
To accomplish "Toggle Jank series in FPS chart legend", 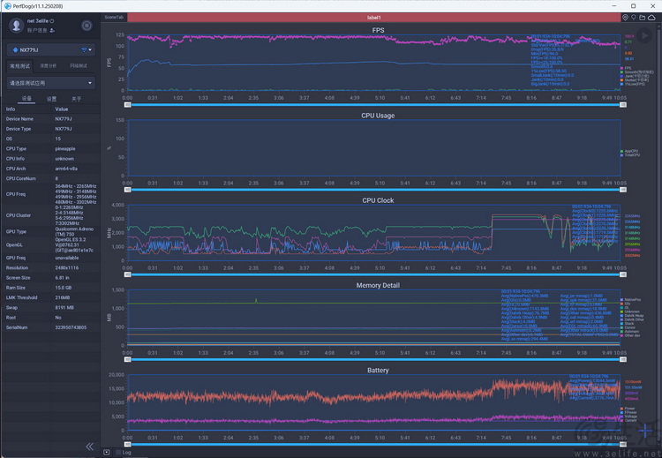I will tap(635, 76).
